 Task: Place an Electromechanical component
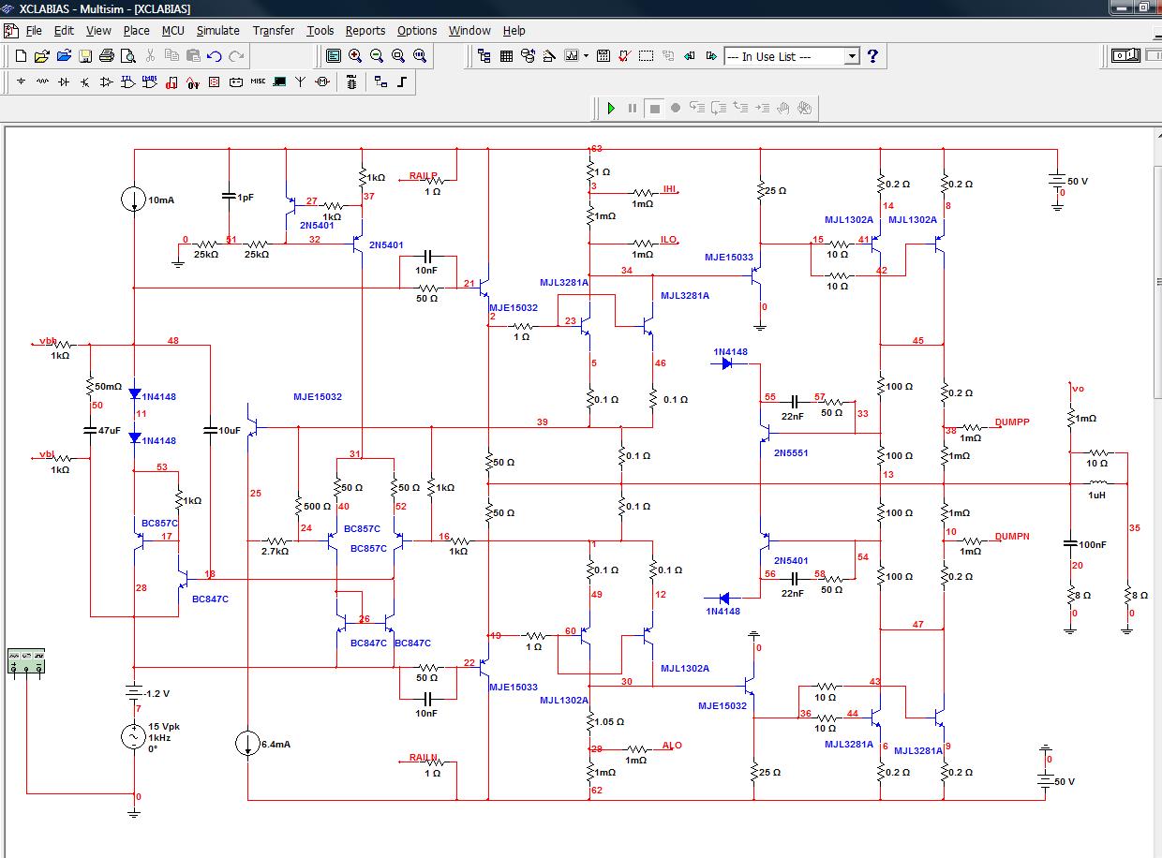click(x=322, y=82)
